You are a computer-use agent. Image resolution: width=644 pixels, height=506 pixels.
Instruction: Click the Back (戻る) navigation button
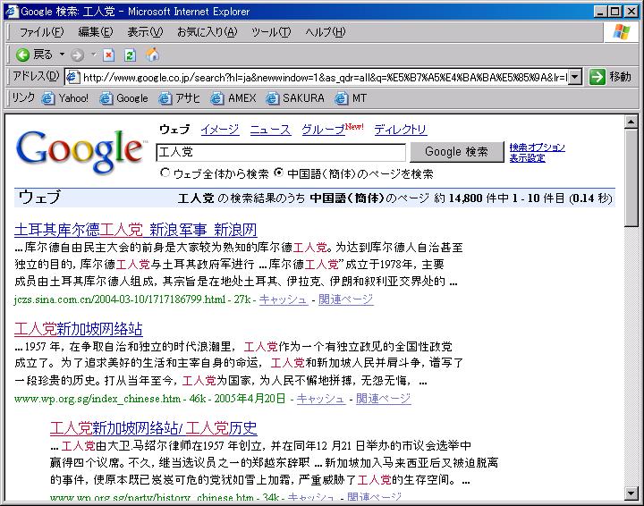coord(34,55)
